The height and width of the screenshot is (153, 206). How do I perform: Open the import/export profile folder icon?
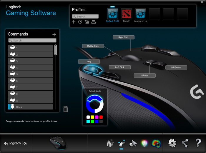click(x=87, y=22)
